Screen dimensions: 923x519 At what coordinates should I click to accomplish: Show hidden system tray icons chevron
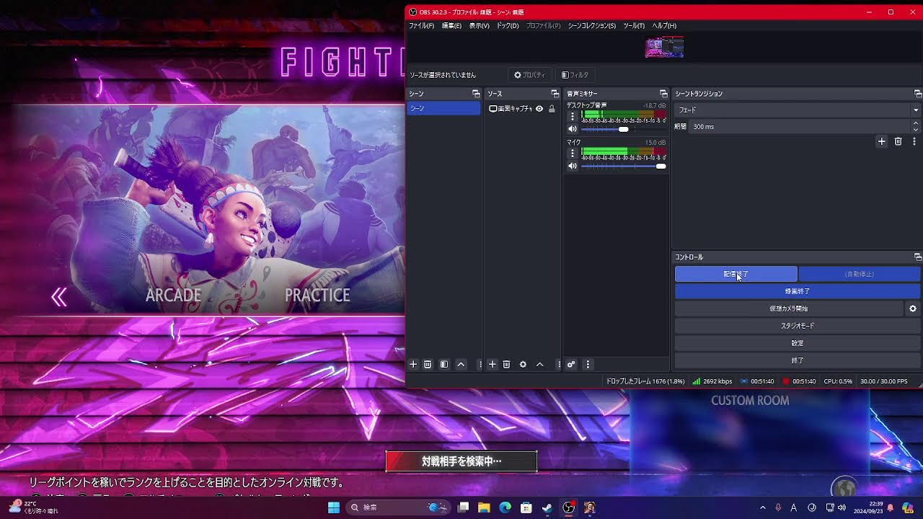[x=763, y=507]
